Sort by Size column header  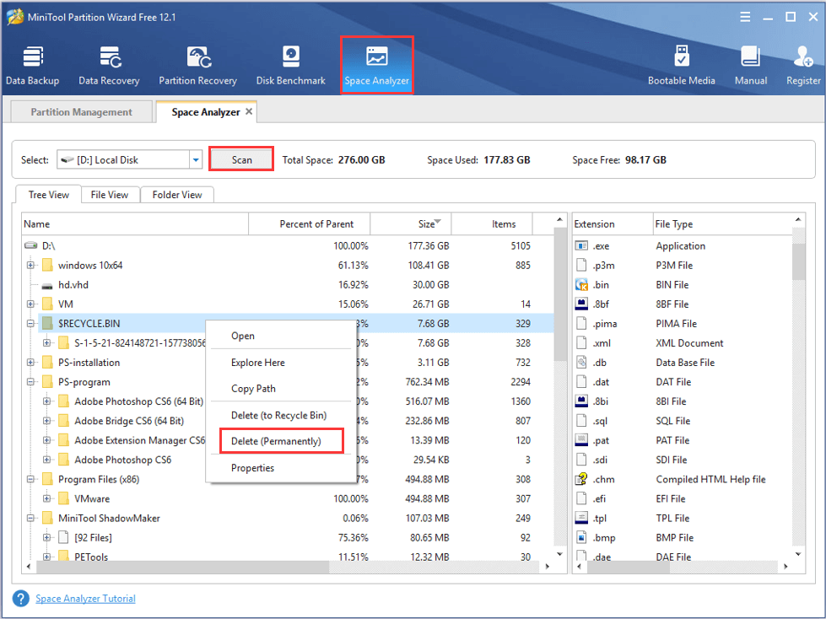pos(411,223)
